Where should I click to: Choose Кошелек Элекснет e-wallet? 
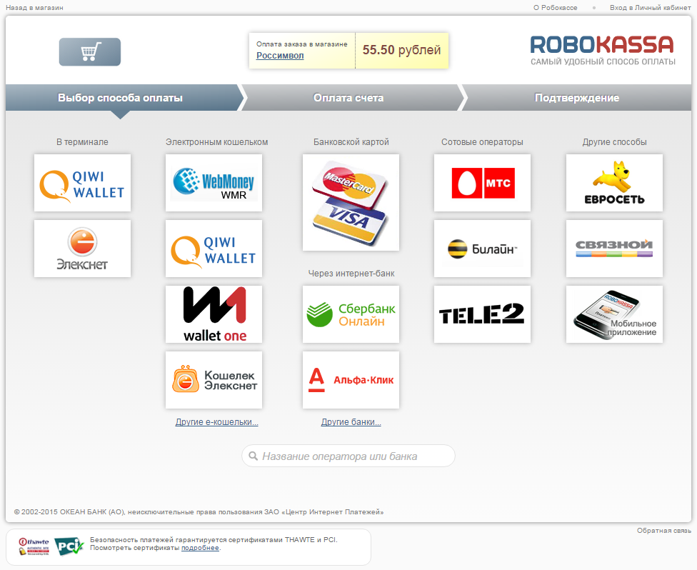click(x=214, y=380)
